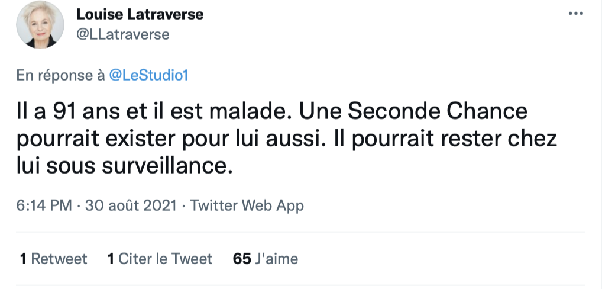Show the Citer le Tweet quotes
This screenshot has width=602, height=289.
pos(160,259)
